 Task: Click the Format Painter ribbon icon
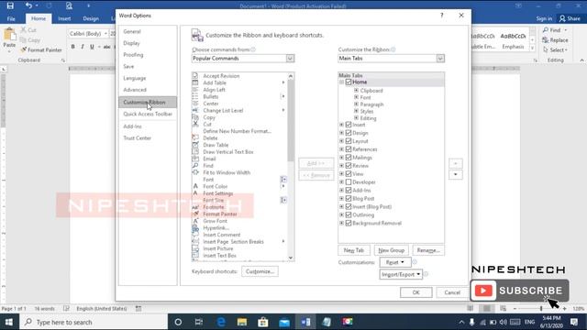(24, 49)
